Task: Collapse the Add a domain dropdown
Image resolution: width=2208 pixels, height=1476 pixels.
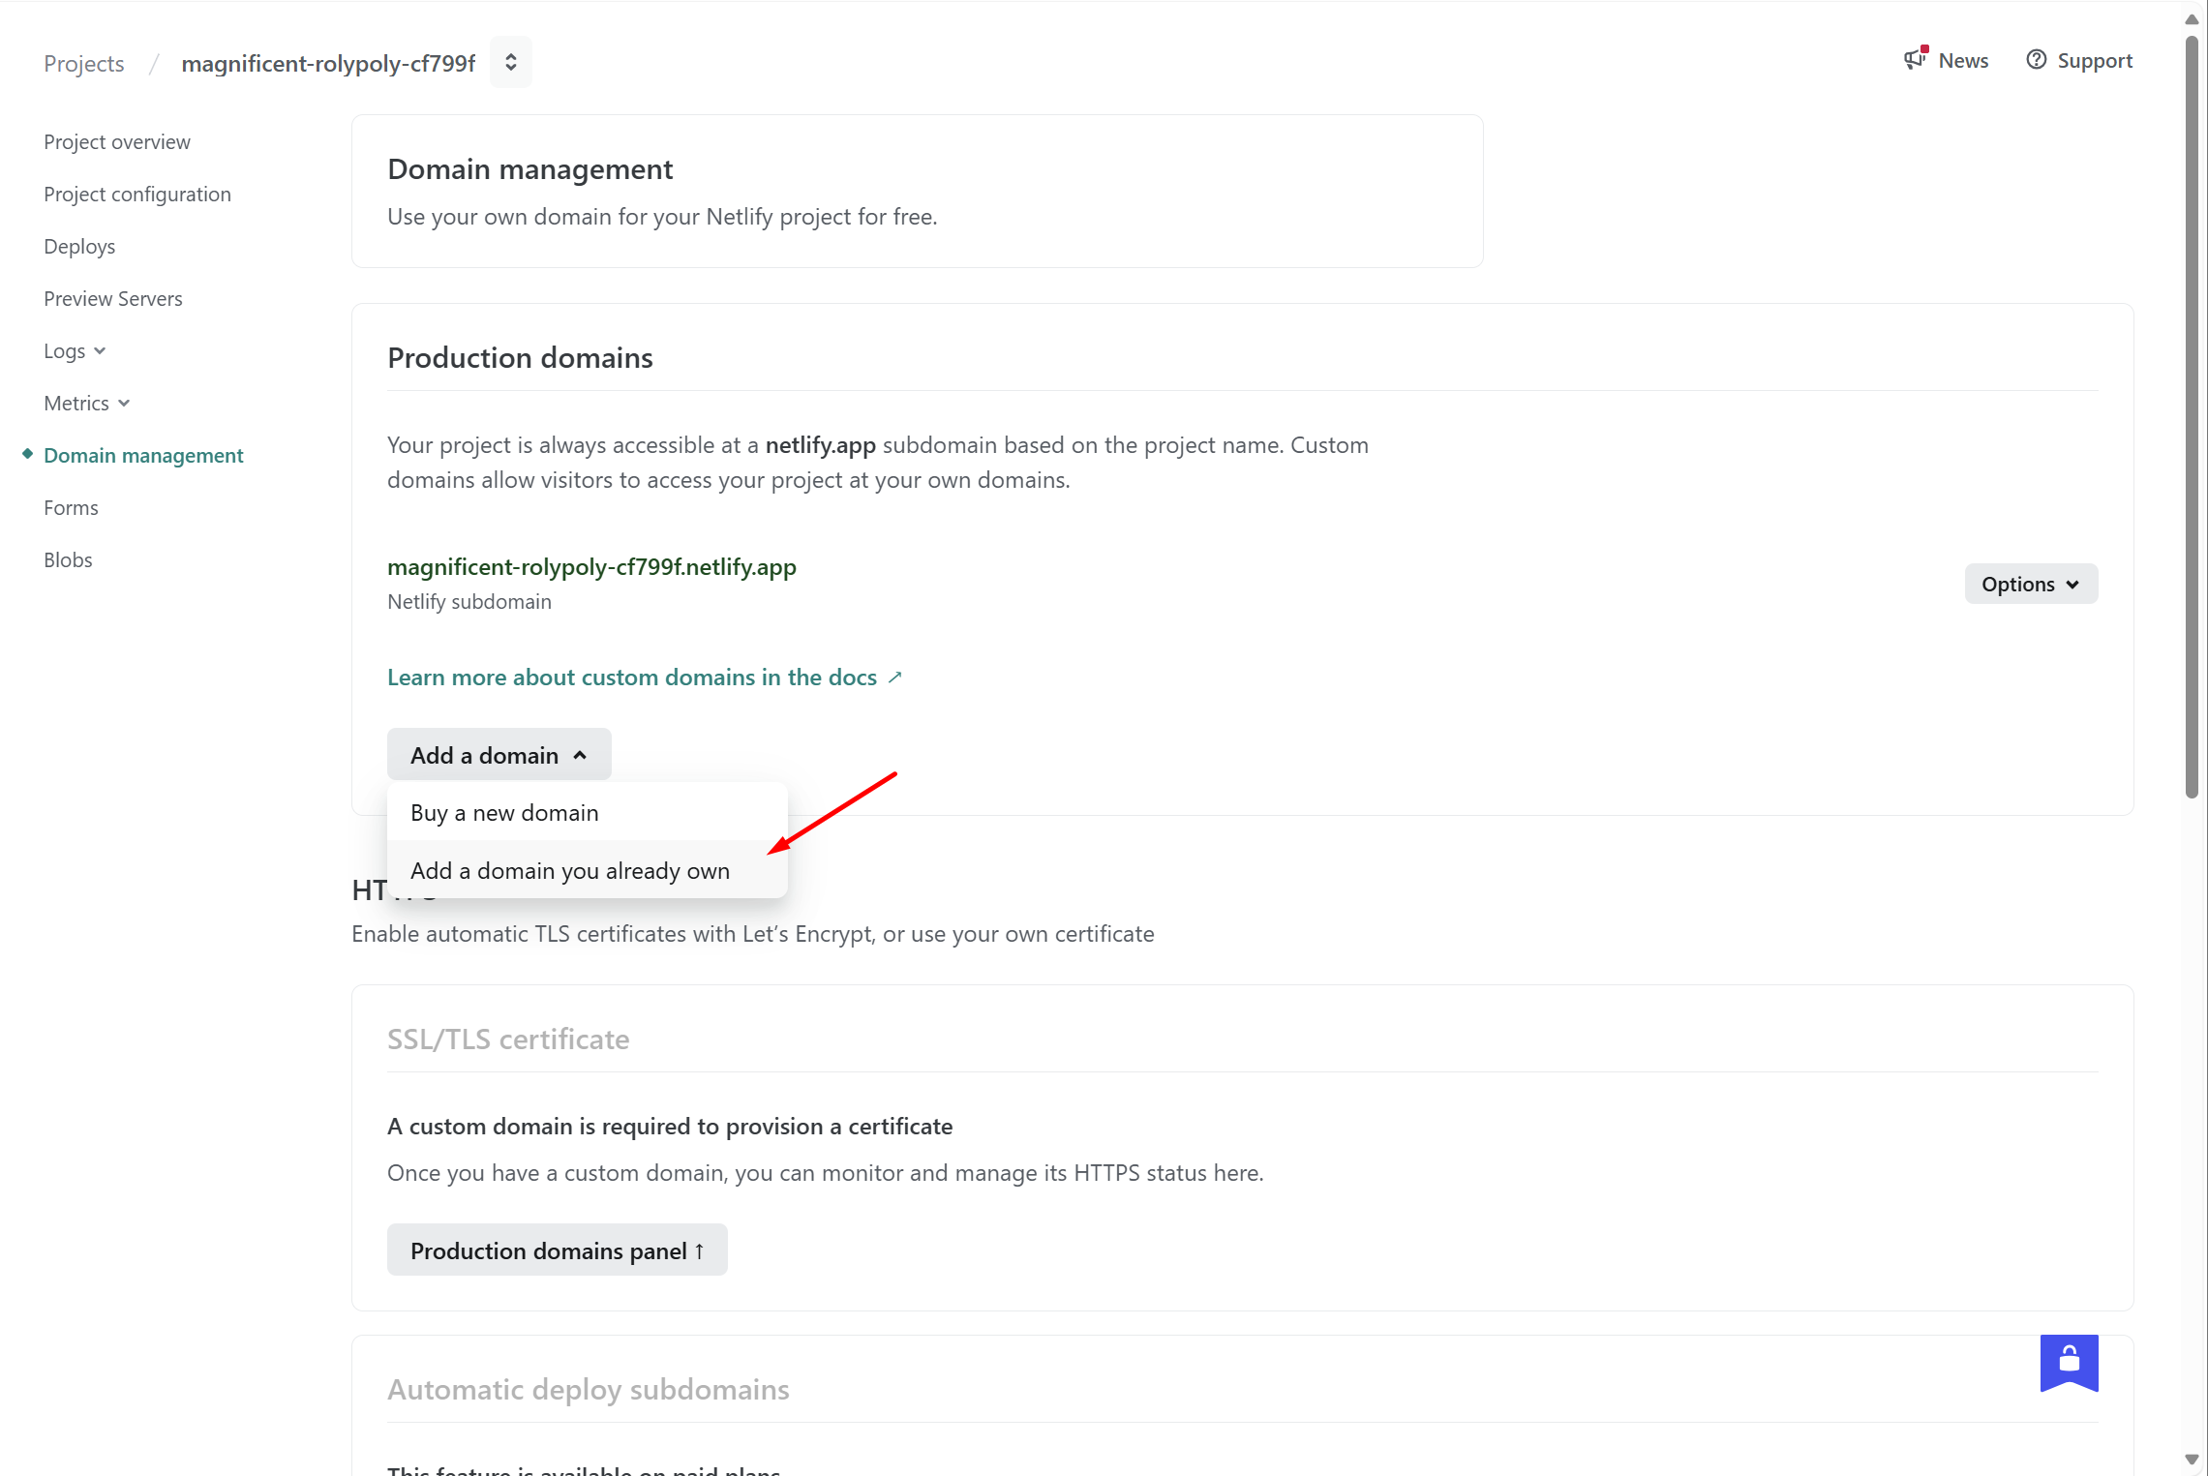Action: point(499,755)
